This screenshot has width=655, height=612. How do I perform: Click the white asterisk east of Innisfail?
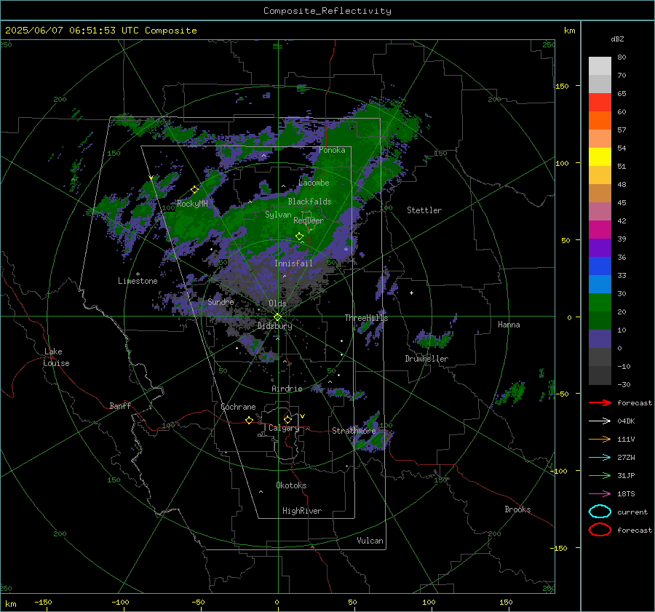[x=346, y=250]
